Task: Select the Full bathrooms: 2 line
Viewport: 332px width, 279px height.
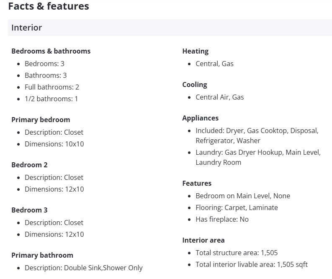Action: (52, 87)
